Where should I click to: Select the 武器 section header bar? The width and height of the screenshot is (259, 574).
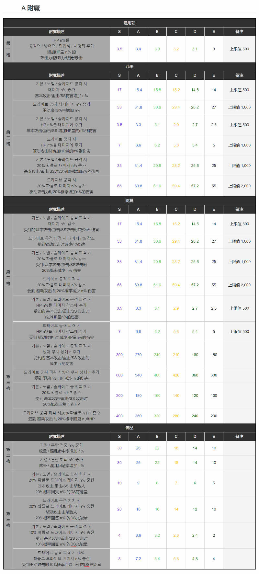point(129,66)
